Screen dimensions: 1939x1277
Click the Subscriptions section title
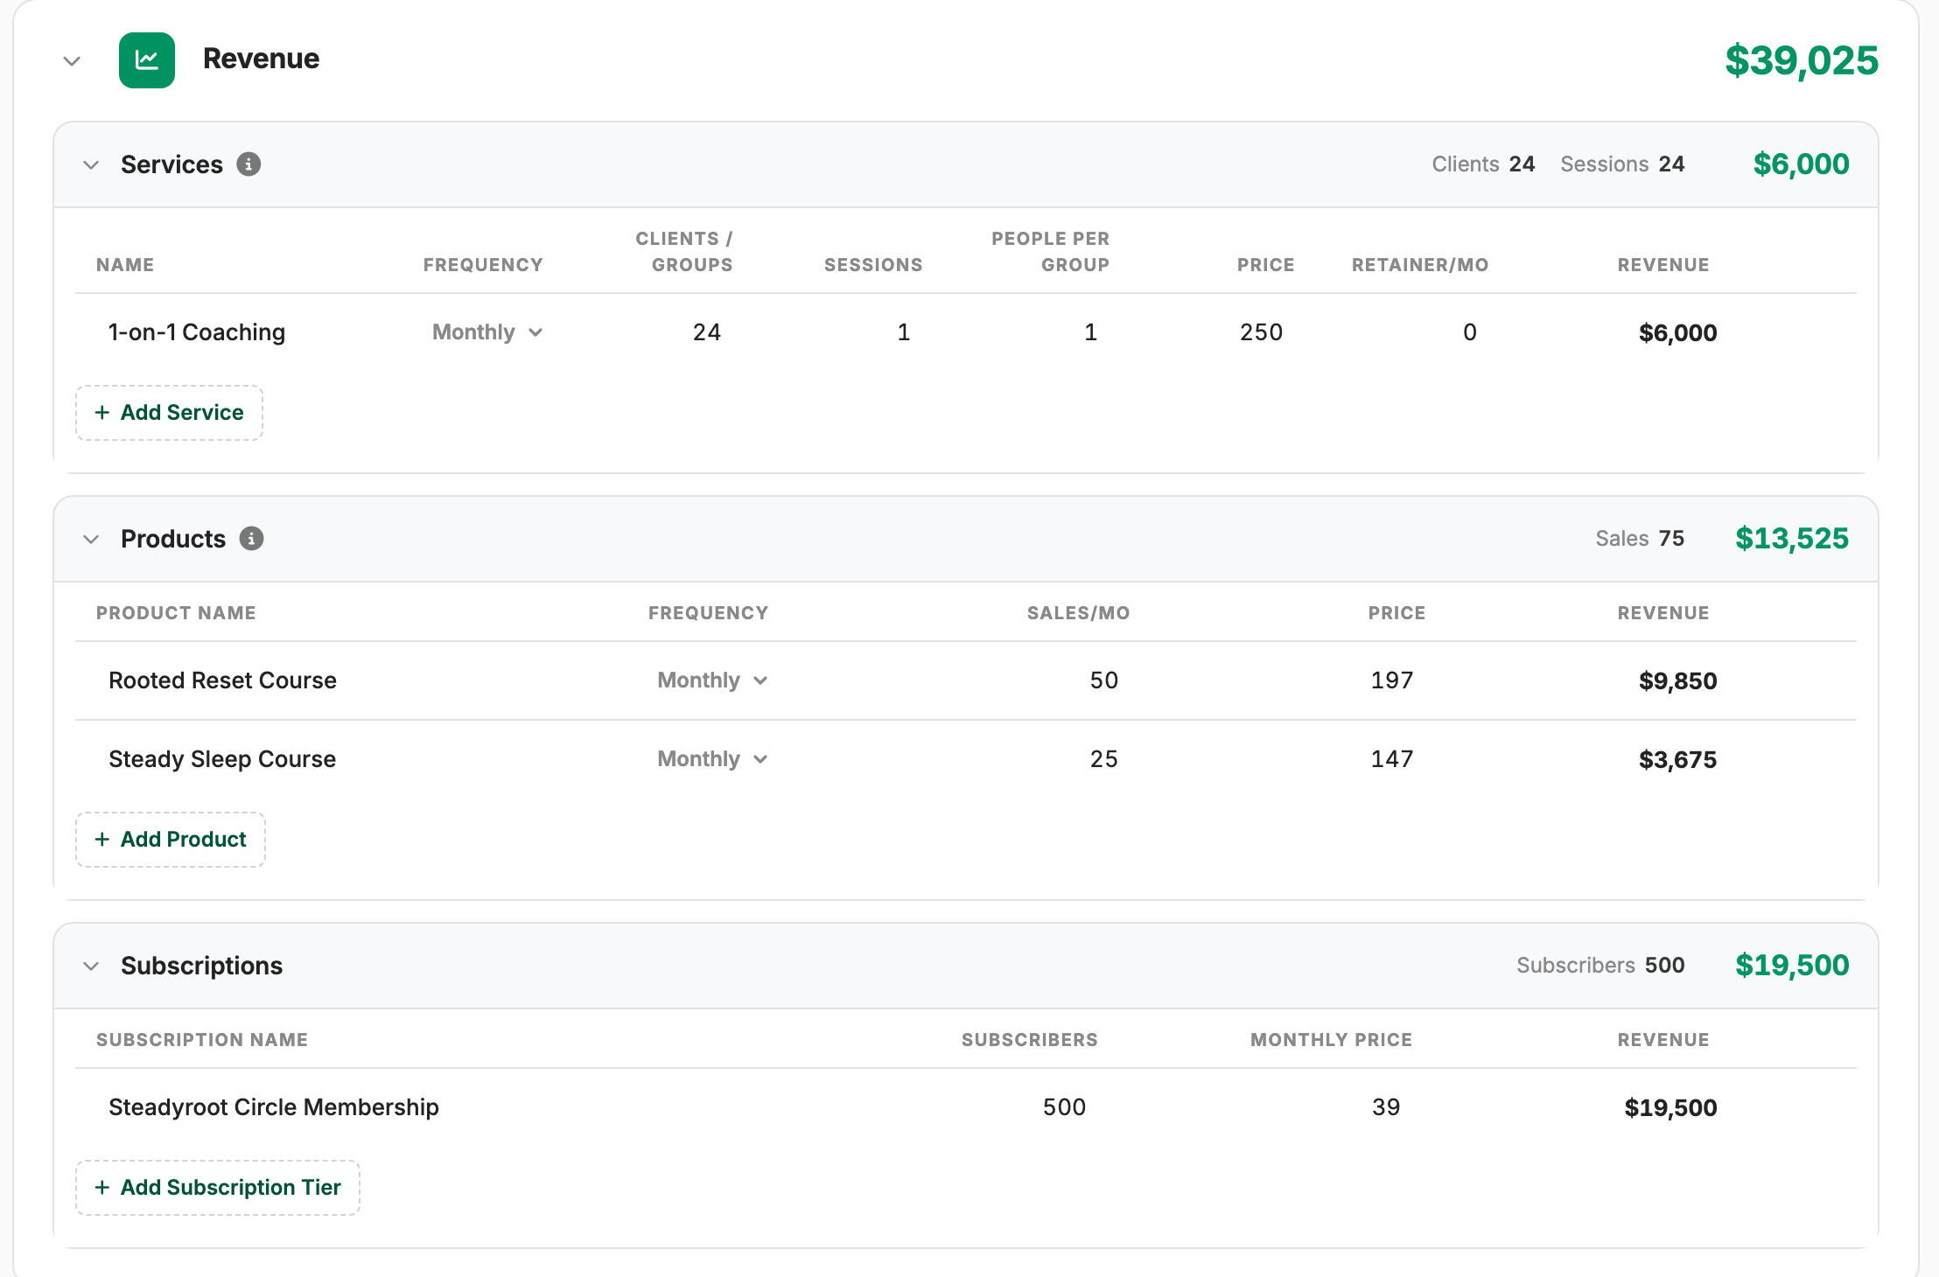tap(201, 966)
